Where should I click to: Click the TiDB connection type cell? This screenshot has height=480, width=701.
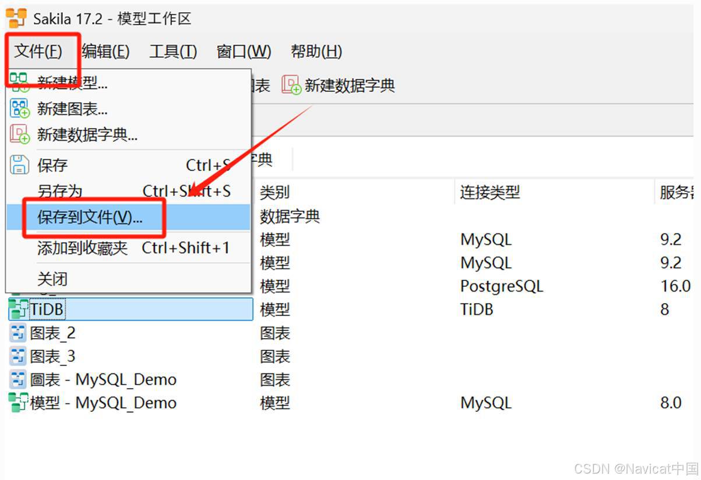[x=477, y=310]
